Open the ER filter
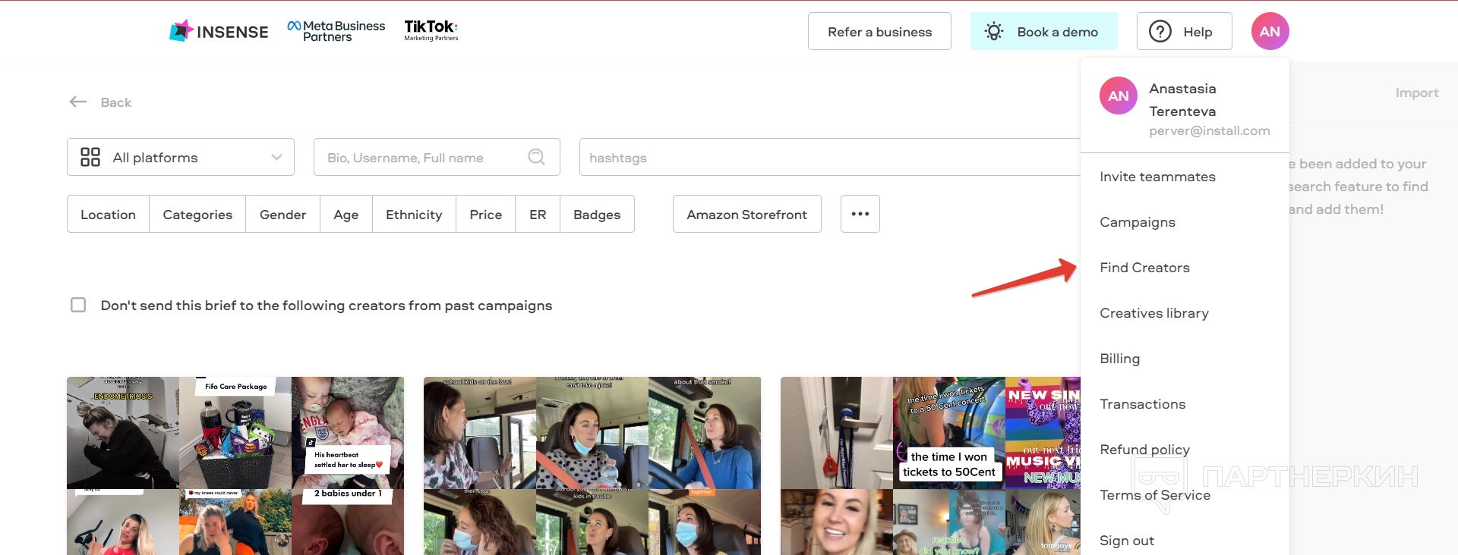Image resolution: width=1458 pixels, height=555 pixels. click(x=538, y=214)
